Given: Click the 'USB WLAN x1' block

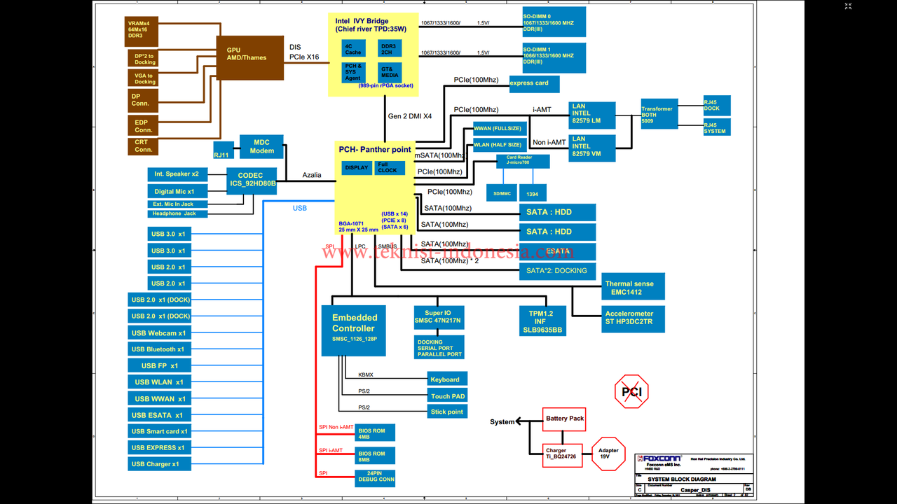Looking at the screenshot, I should tap(159, 382).
